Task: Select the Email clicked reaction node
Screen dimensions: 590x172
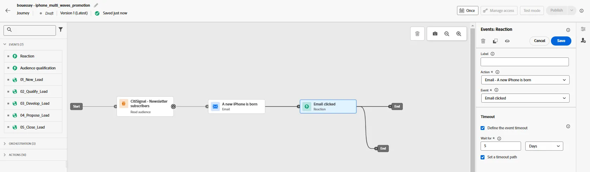Action: click(x=328, y=106)
